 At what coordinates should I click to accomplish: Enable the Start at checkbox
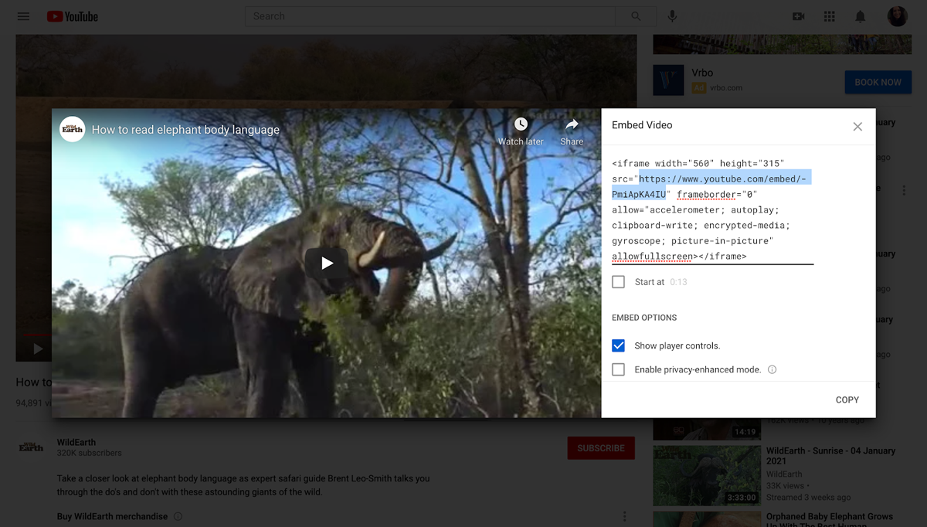pyautogui.click(x=618, y=282)
